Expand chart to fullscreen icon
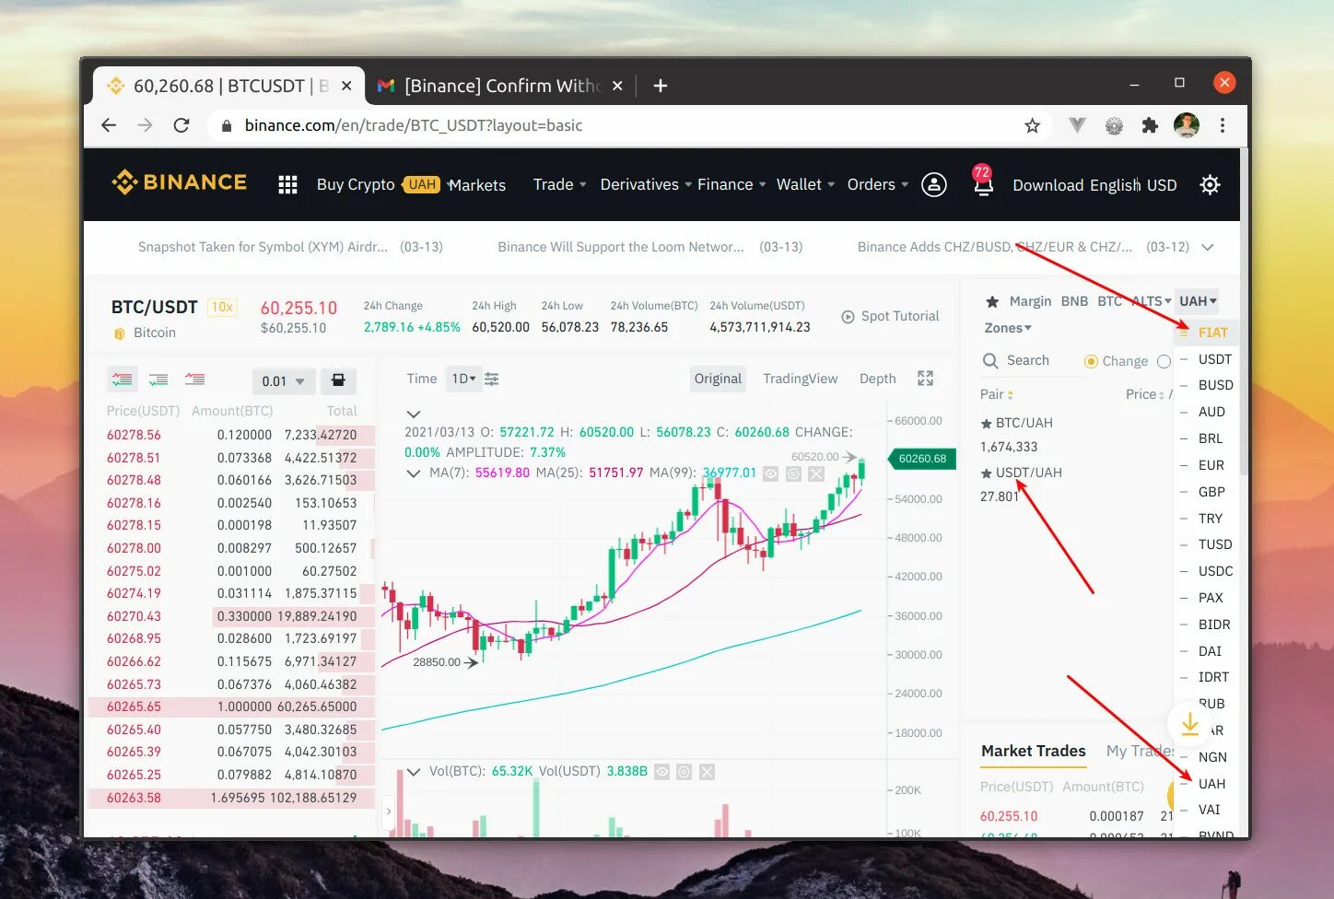The image size is (1334, 899). click(x=926, y=379)
